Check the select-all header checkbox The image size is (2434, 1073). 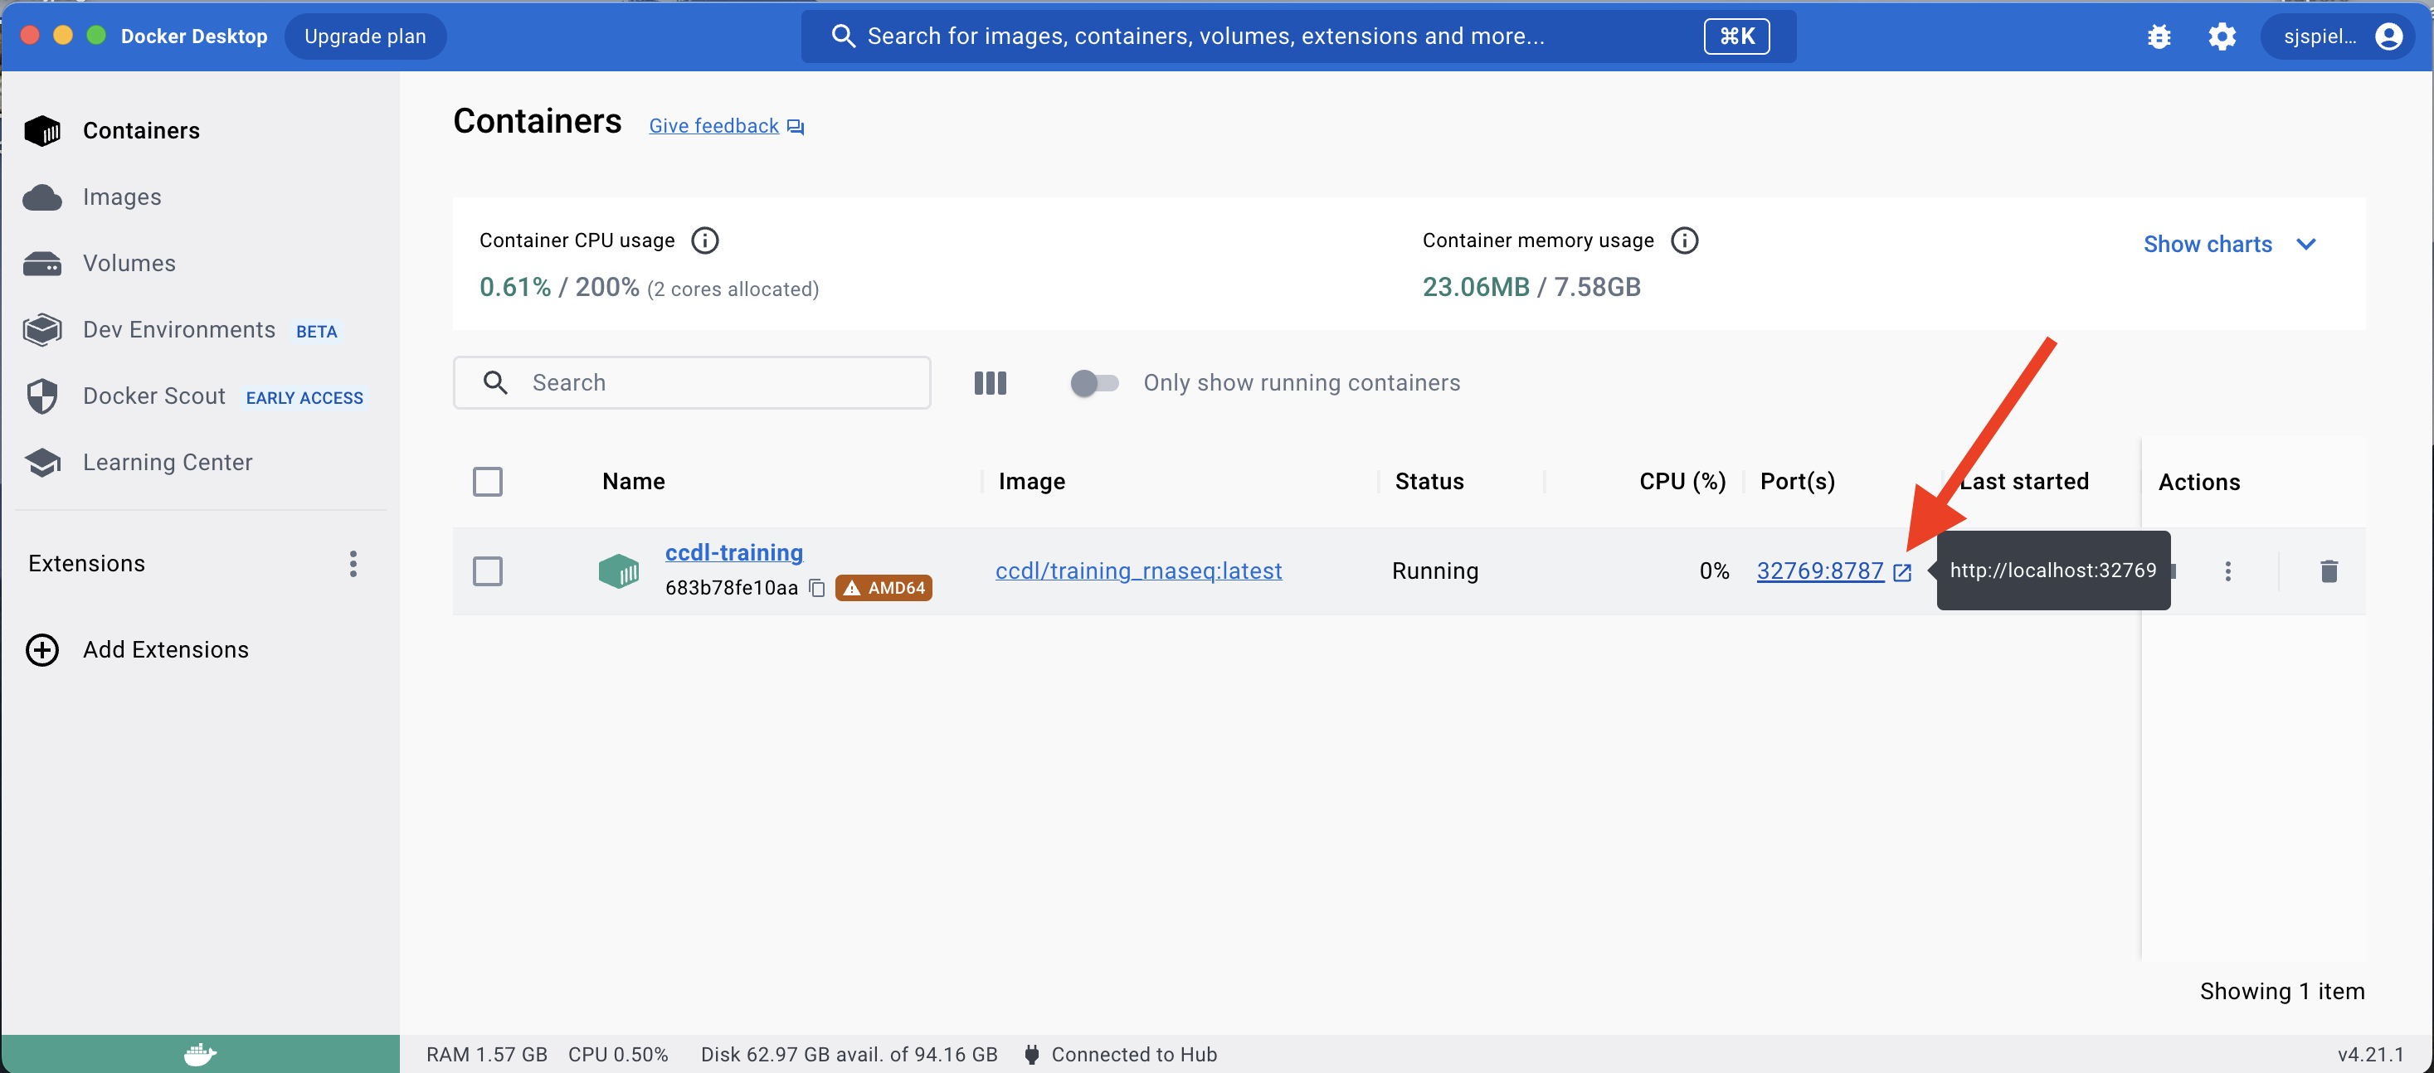488,482
